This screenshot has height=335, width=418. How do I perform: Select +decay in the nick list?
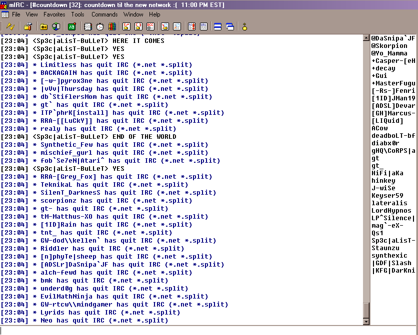coord(383,68)
